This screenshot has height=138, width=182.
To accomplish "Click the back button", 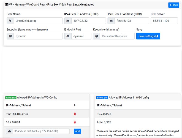I will point(173,5).
